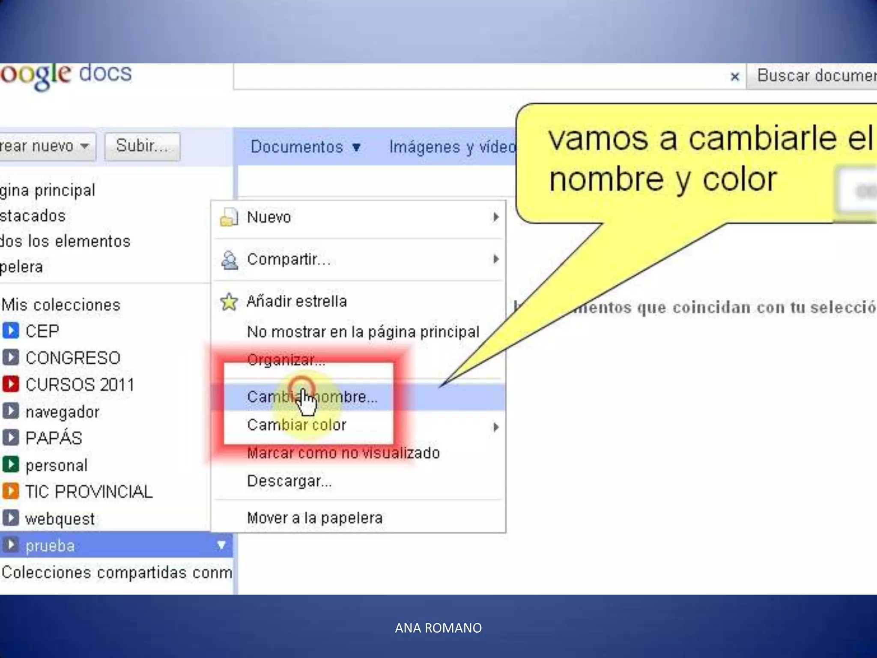Click the green personal collection icon
877x658 pixels.
[11, 464]
